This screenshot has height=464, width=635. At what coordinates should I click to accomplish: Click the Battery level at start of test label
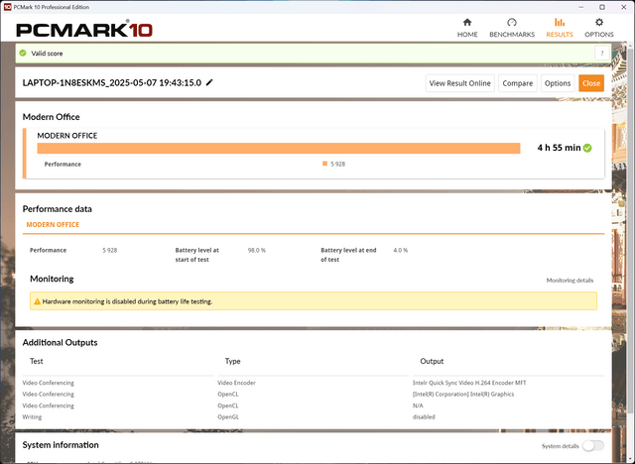[197, 255]
